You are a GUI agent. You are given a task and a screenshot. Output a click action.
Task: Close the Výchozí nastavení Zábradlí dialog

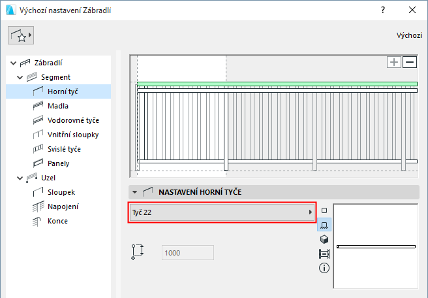pos(412,10)
